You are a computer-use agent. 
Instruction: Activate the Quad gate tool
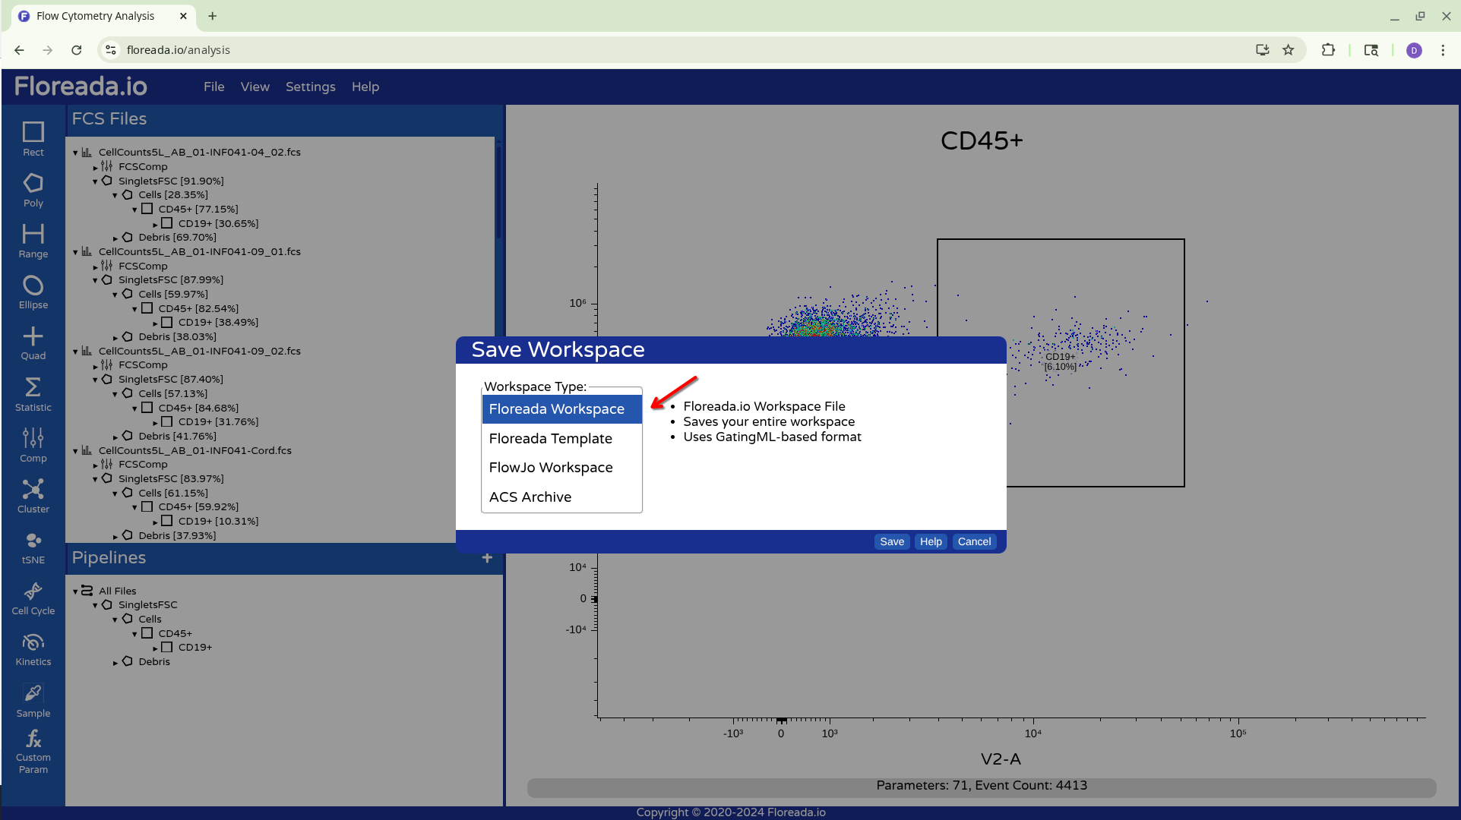33,342
